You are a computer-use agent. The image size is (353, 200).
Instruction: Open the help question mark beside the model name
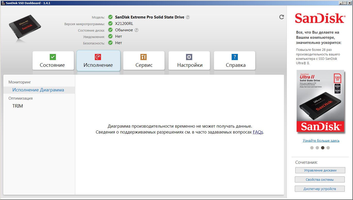point(188,17)
